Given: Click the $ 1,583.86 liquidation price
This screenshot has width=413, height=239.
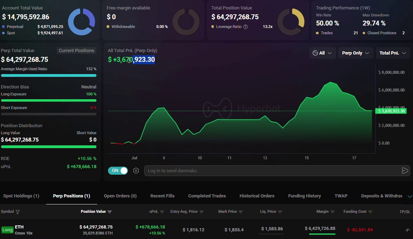Looking at the screenshot, I should pyautogui.click(x=272, y=229).
